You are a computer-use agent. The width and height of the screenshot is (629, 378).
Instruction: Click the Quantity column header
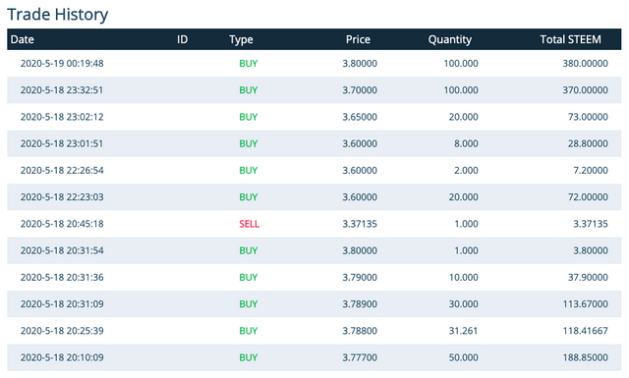[450, 39]
